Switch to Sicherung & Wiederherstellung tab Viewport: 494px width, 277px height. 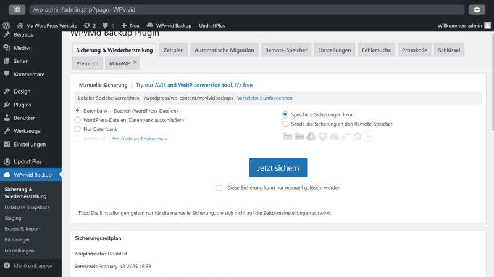coord(114,50)
